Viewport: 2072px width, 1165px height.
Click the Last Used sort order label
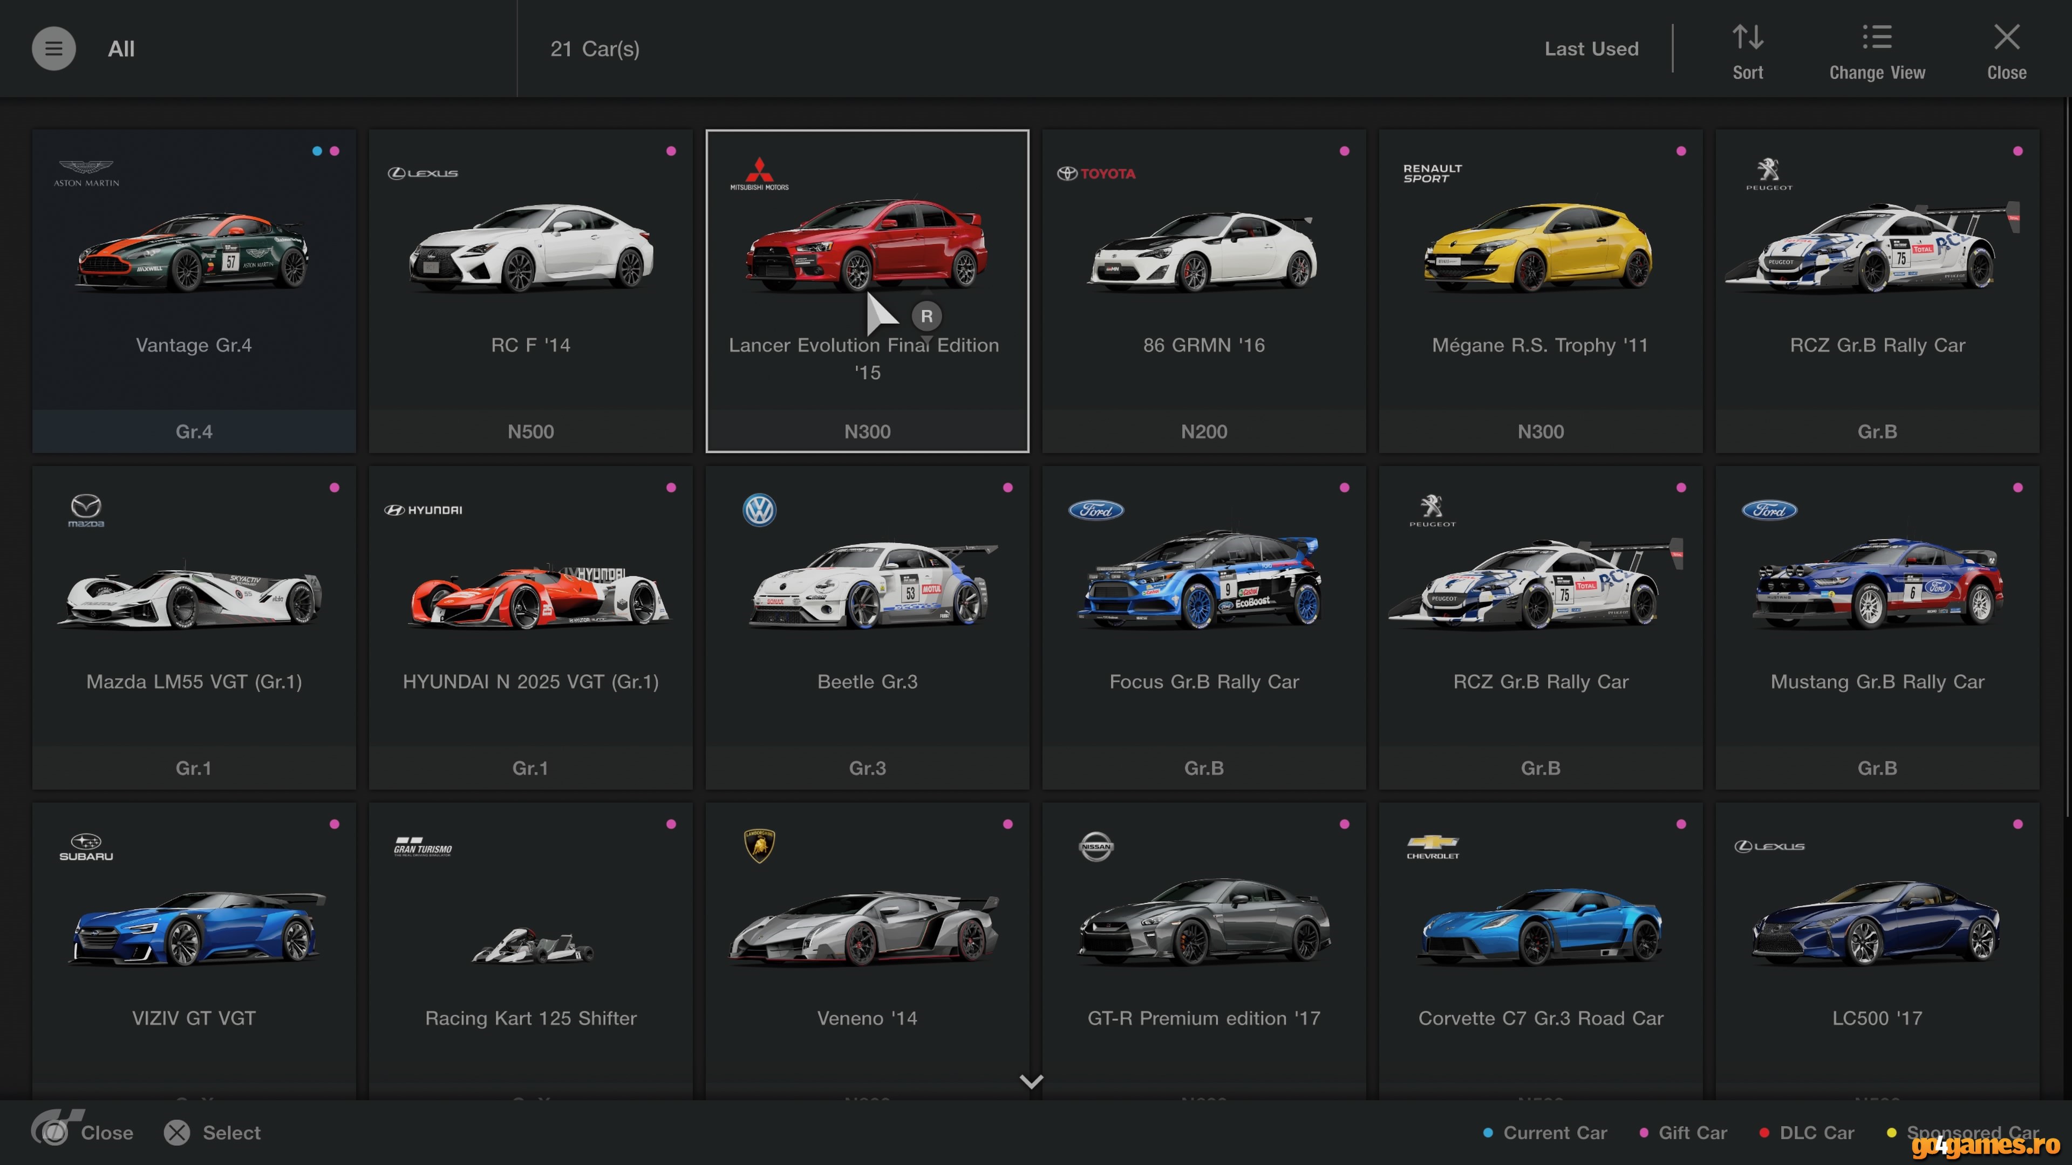tap(1591, 48)
